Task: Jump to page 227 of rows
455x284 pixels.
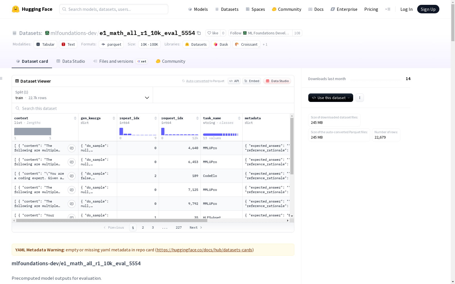Action: click(x=179, y=227)
